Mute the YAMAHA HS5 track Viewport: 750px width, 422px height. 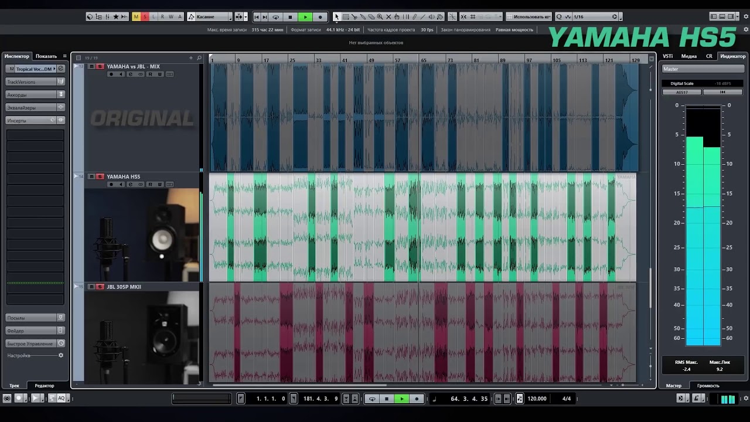91,177
